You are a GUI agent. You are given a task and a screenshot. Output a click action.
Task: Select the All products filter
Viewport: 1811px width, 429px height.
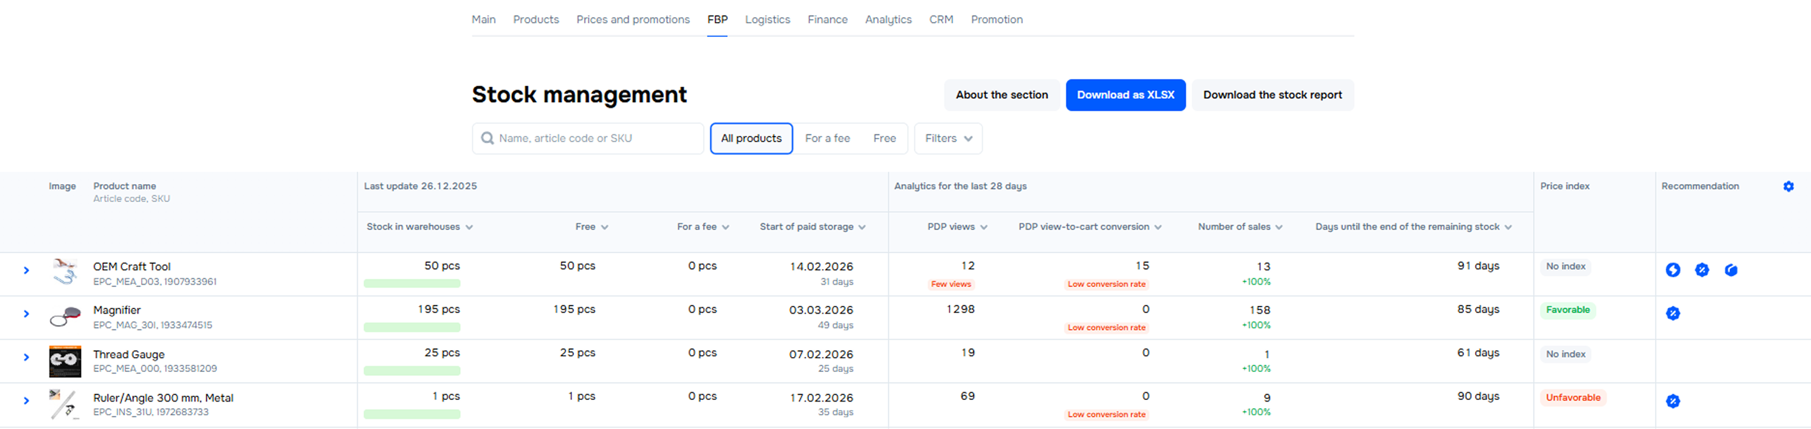pyautogui.click(x=751, y=138)
